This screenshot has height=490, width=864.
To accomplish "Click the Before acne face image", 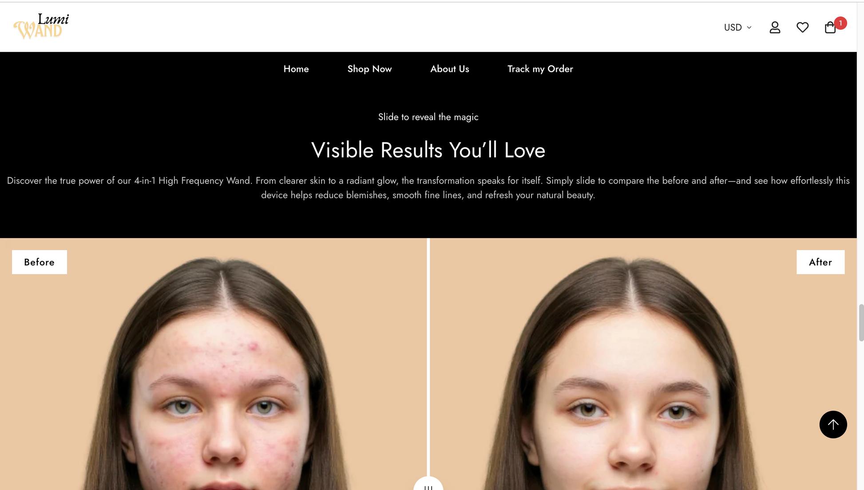I will (213, 364).
